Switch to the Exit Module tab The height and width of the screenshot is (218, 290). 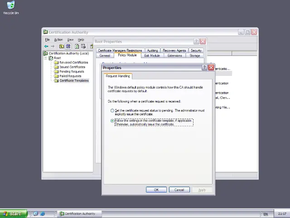(x=152, y=55)
